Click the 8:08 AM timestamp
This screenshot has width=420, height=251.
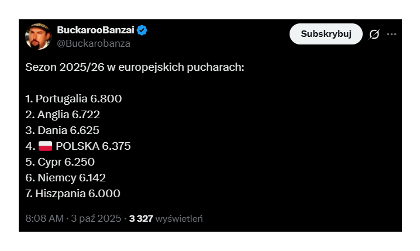point(44,219)
